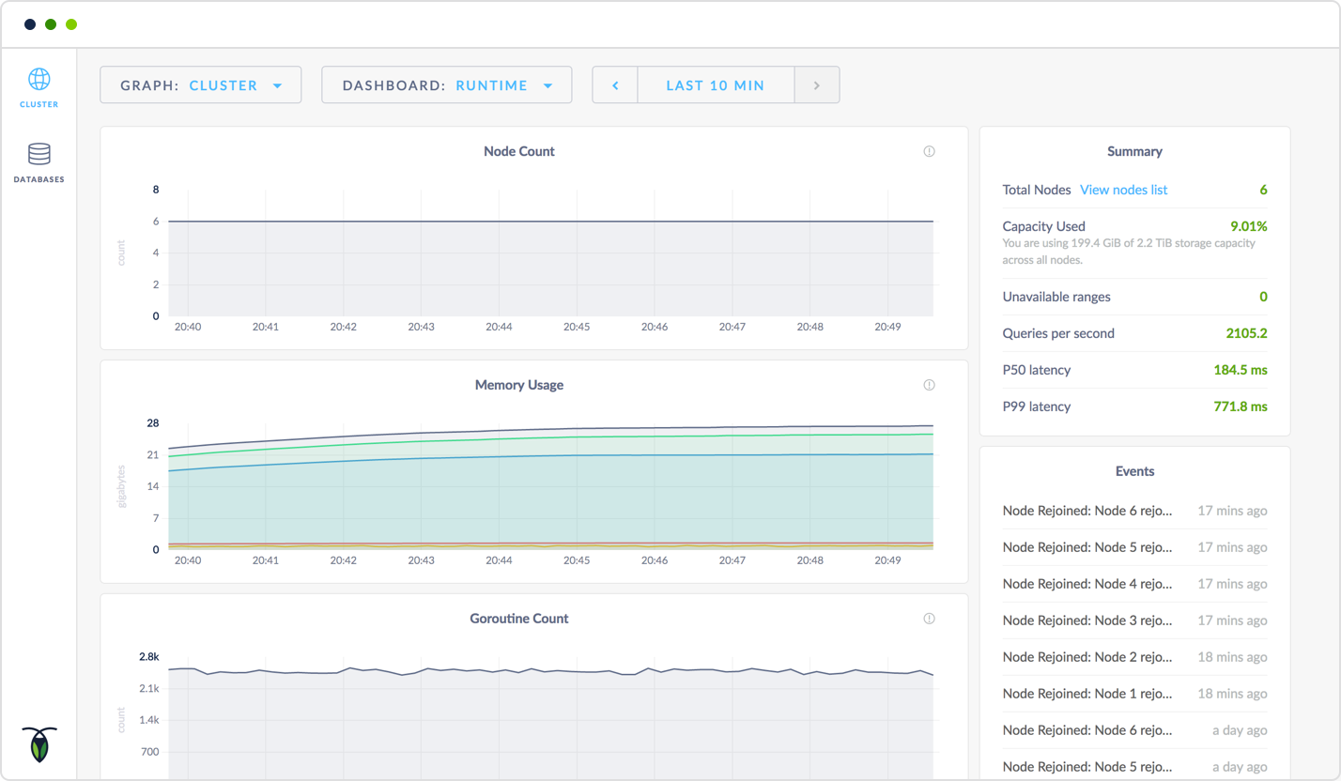Show info tooltip for Goroutine Count graph
The height and width of the screenshot is (781, 1341).
[929, 619]
